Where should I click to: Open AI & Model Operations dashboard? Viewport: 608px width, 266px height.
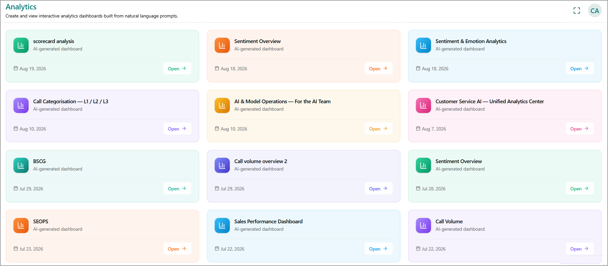click(x=379, y=129)
